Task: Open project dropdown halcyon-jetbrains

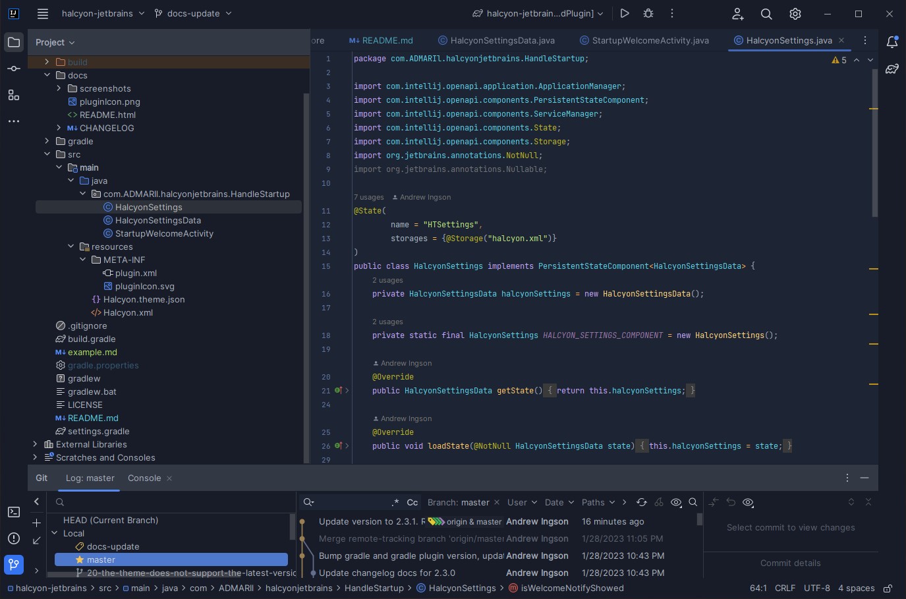Action: [103, 13]
